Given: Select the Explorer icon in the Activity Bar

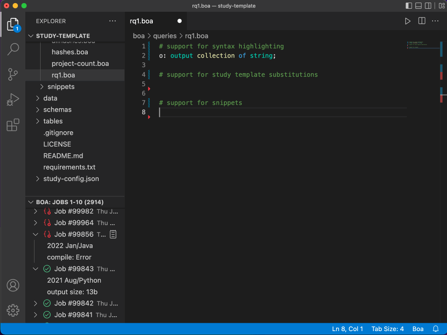Looking at the screenshot, I should [13, 24].
